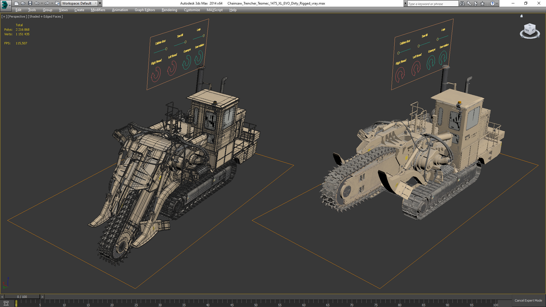Open the Views menu

coord(63,10)
